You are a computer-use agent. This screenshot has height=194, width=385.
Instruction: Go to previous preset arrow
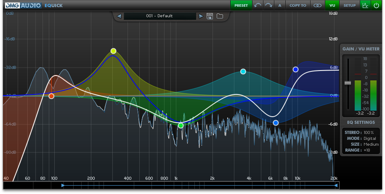[119, 16]
